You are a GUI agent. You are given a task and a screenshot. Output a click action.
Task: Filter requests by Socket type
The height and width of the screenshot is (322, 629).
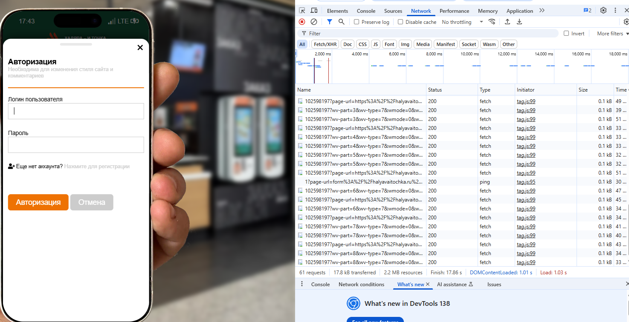[x=469, y=44]
